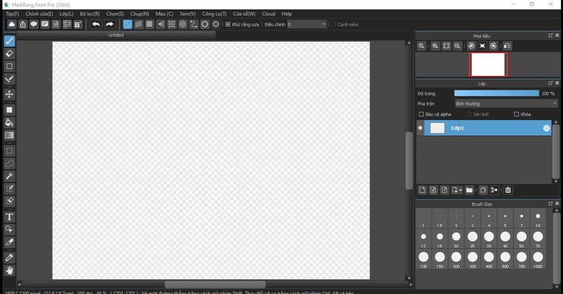The width and height of the screenshot is (563, 294).
Task: Click the vertical canvas scrollbar
Action: point(409,160)
